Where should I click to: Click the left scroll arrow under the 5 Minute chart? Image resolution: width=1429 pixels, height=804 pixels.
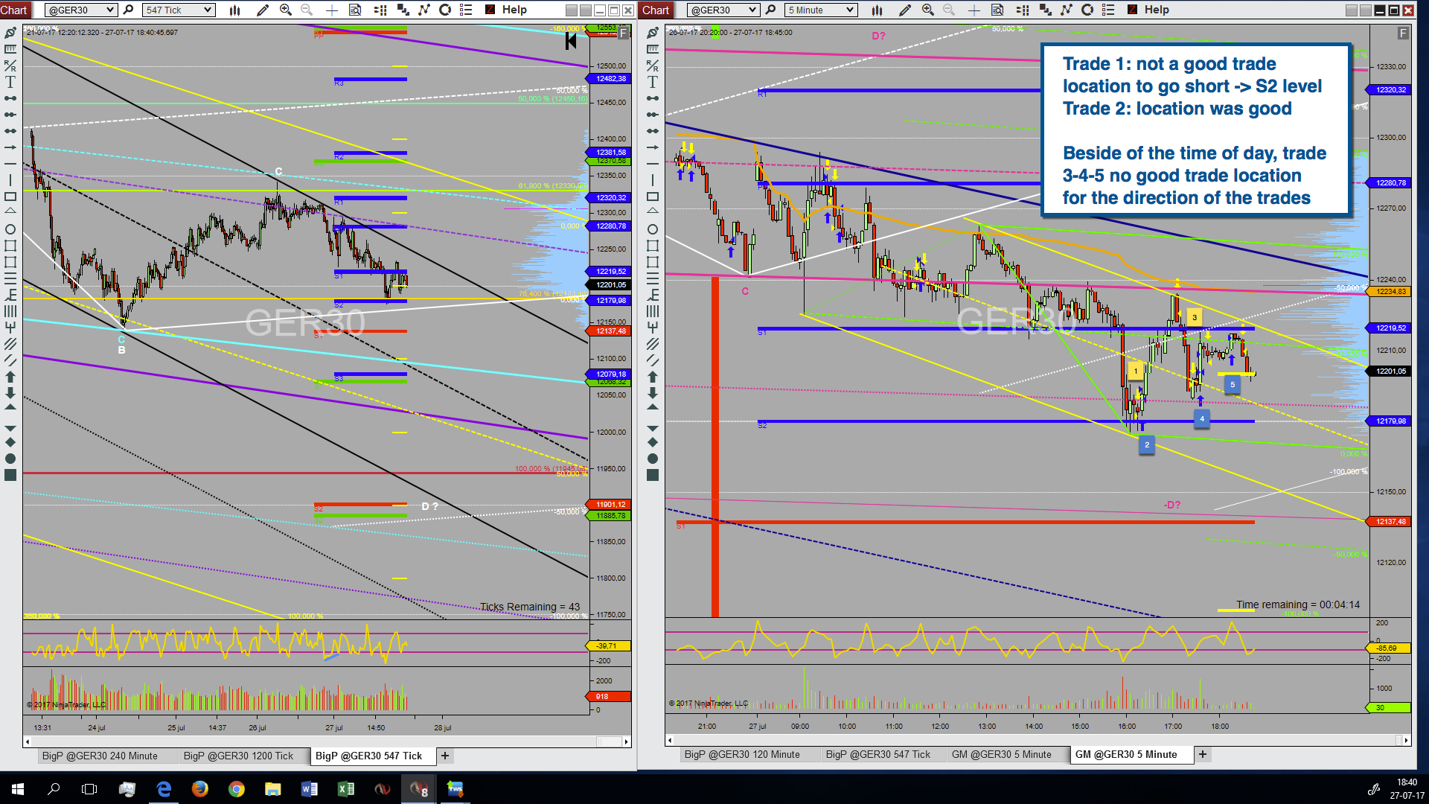point(670,740)
